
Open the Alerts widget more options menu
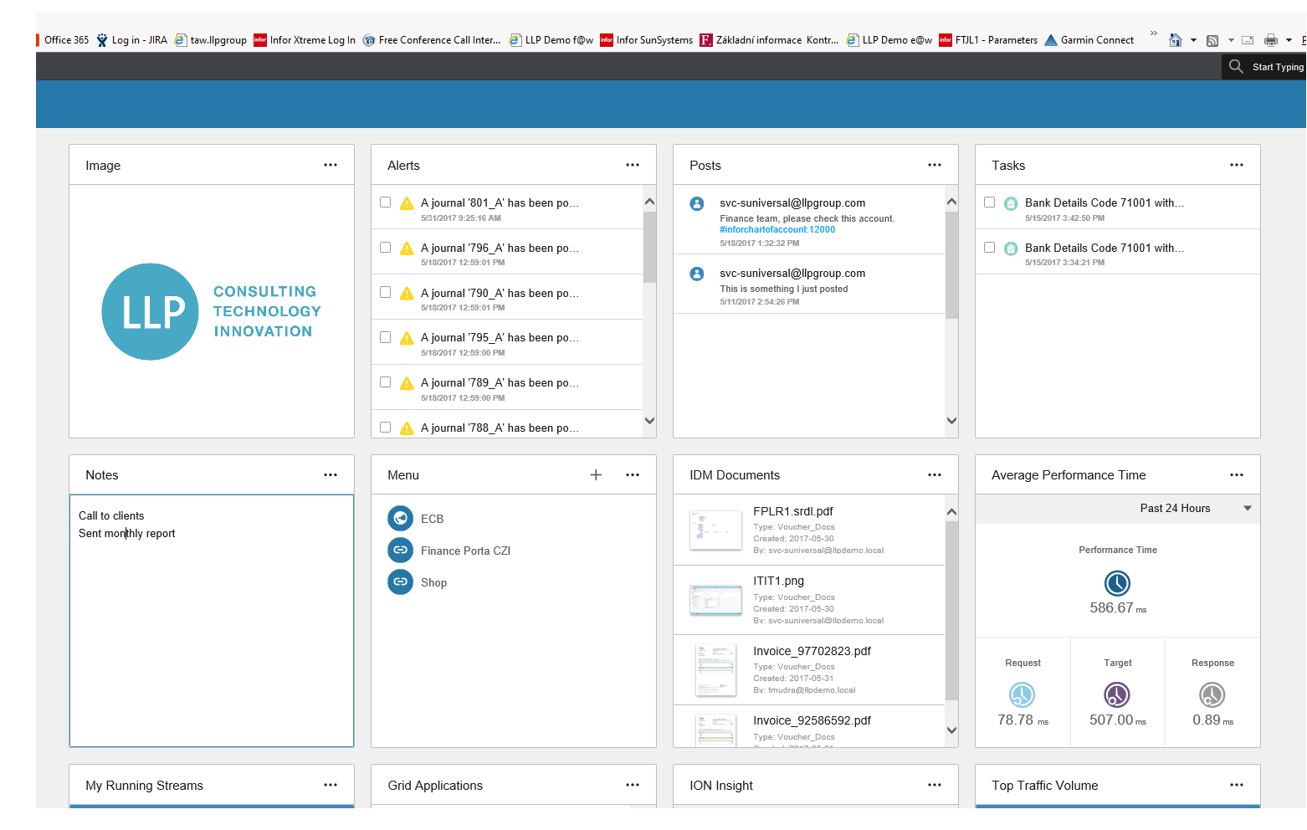pos(633,166)
